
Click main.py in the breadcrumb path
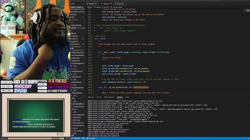coord(98,7)
